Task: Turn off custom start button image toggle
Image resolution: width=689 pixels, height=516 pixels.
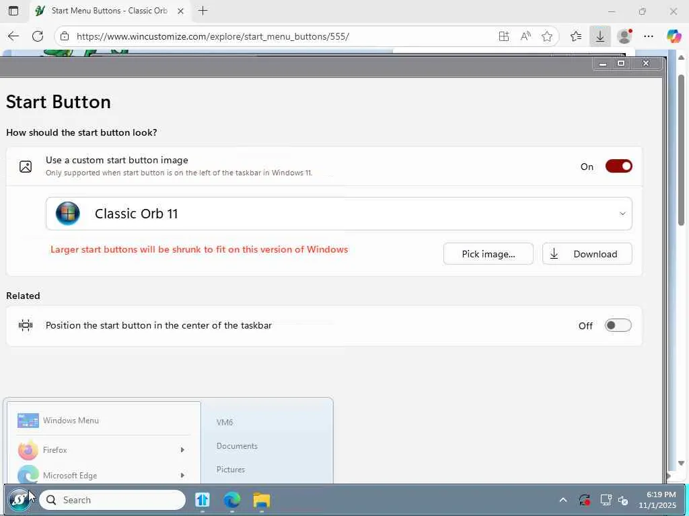Action: [x=619, y=167]
